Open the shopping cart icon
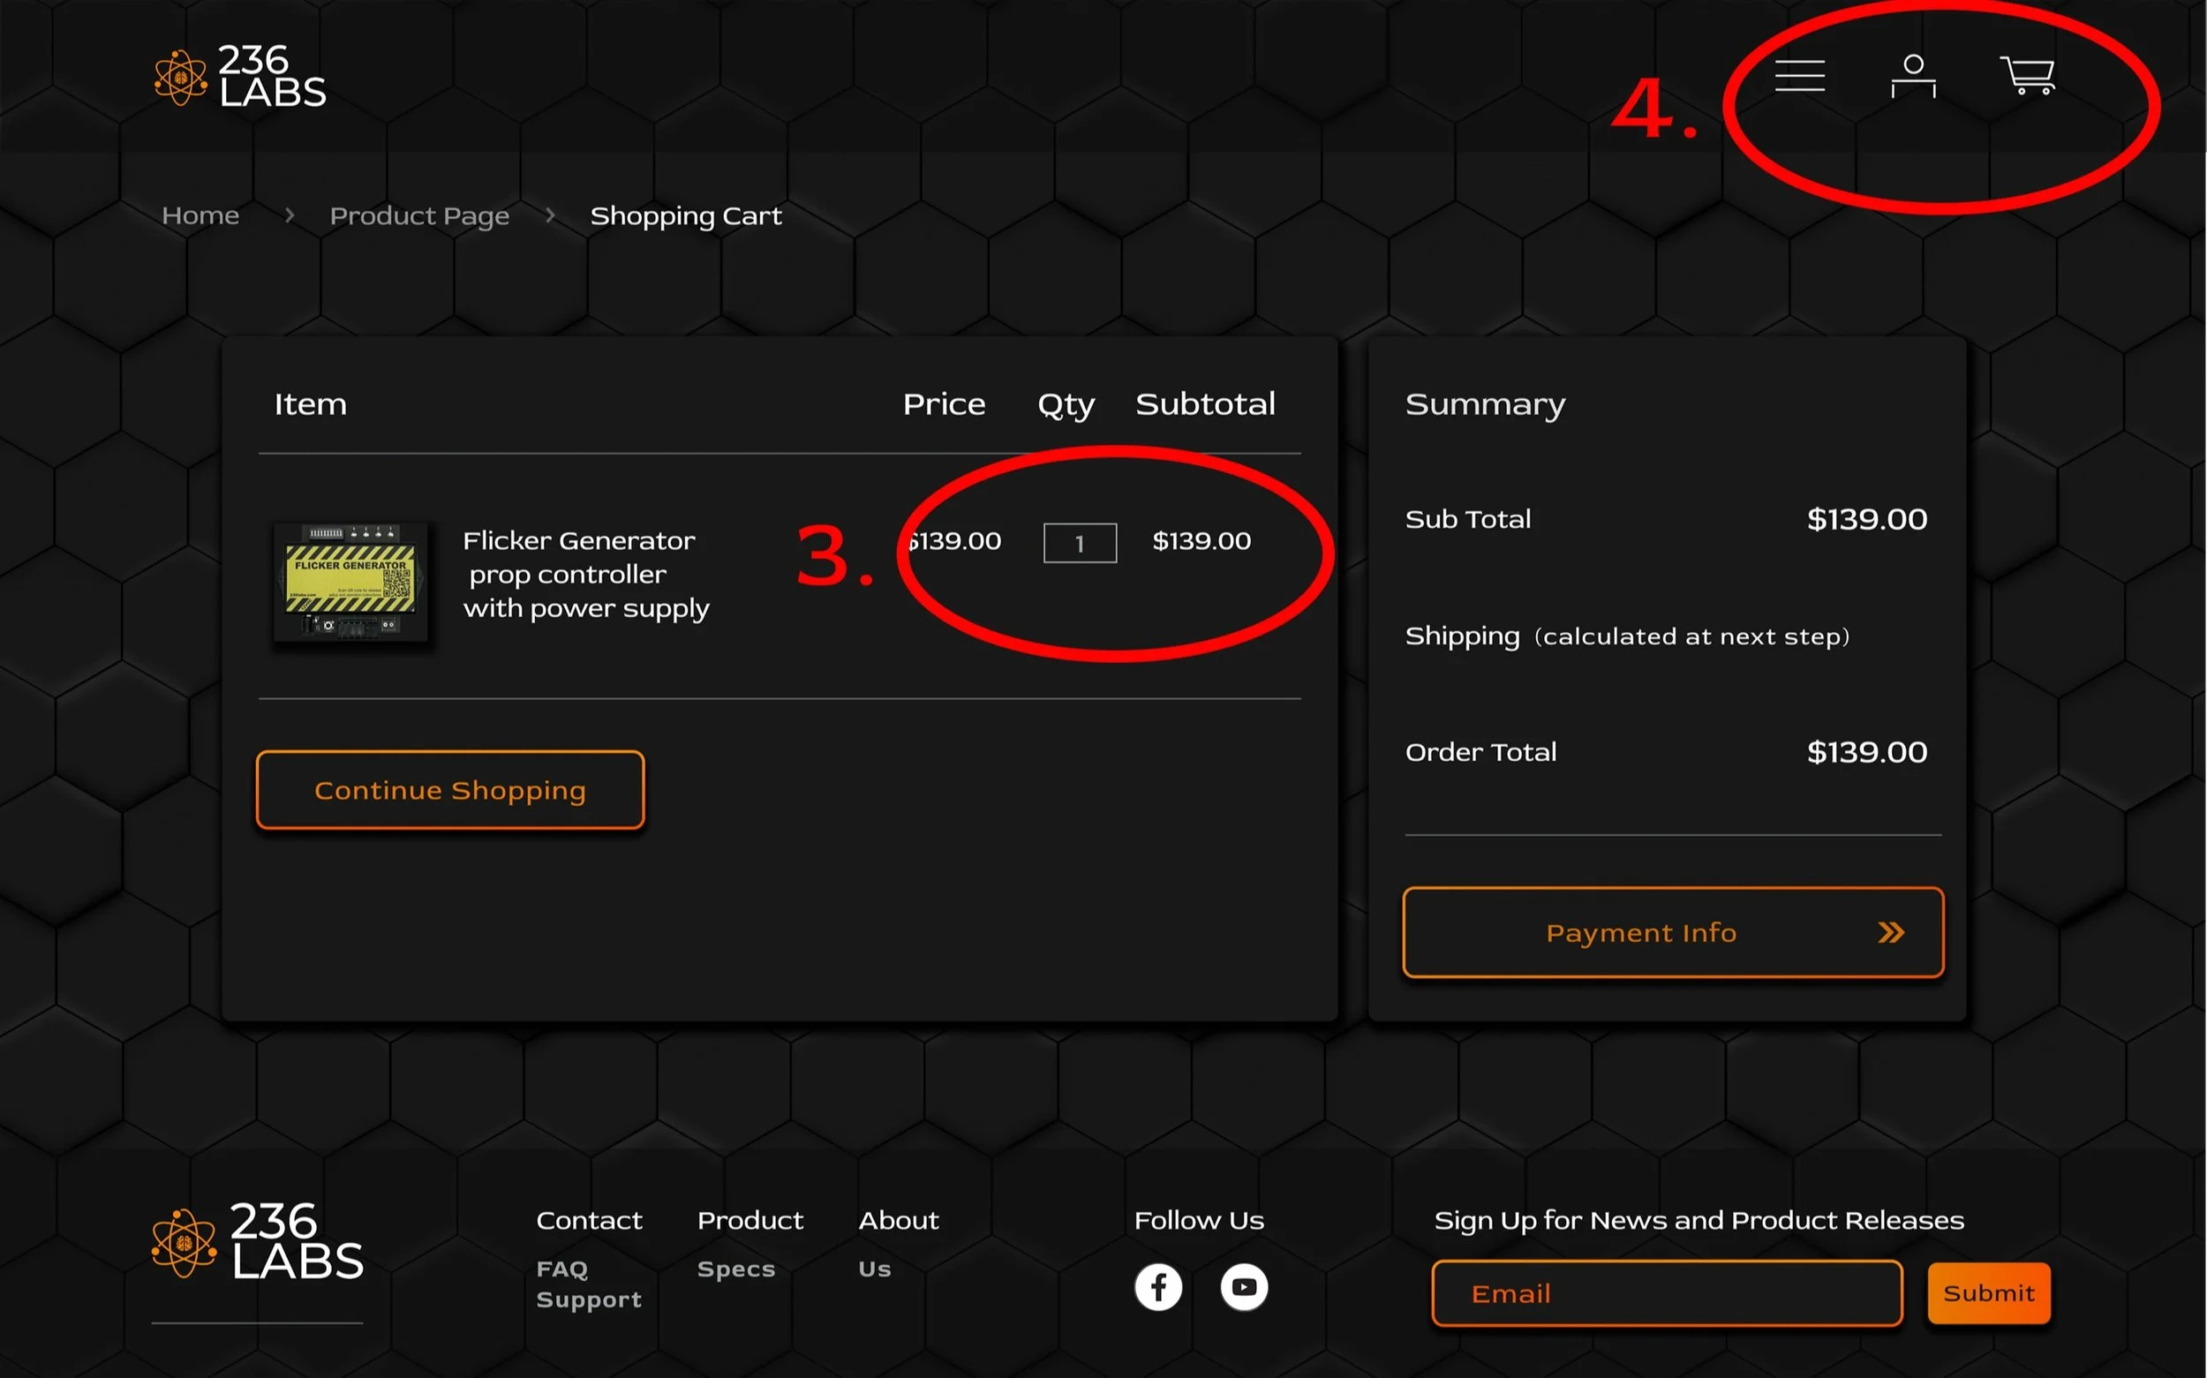 (x=2029, y=76)
